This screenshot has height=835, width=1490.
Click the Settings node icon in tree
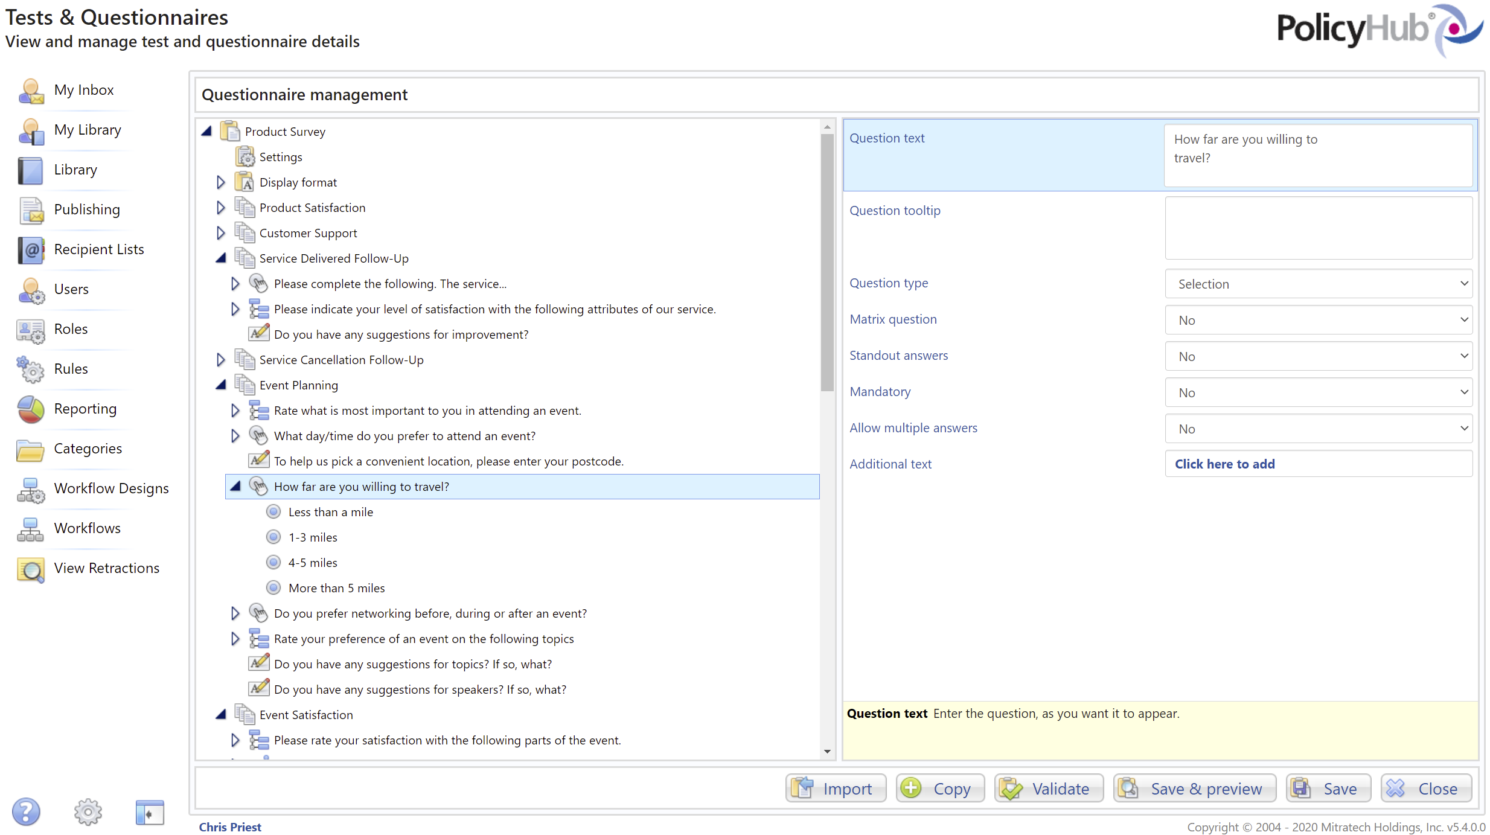(x=245, y=157)
